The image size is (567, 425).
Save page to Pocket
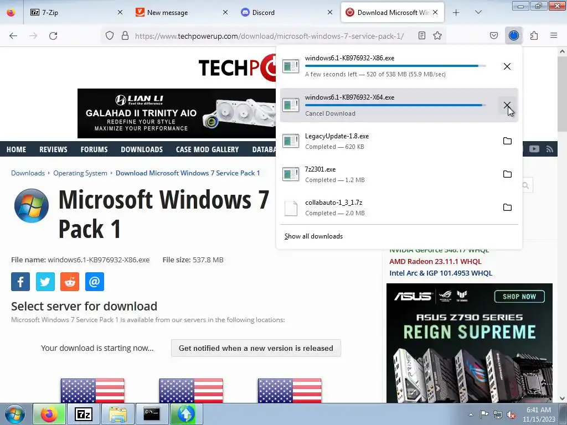pyautogui.click(x=494, y=35)
